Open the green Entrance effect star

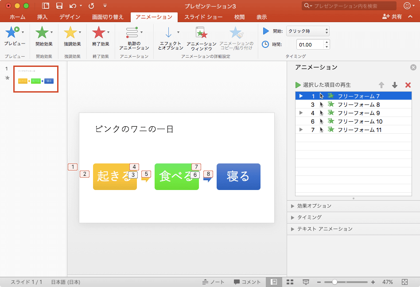coord(42,32)
